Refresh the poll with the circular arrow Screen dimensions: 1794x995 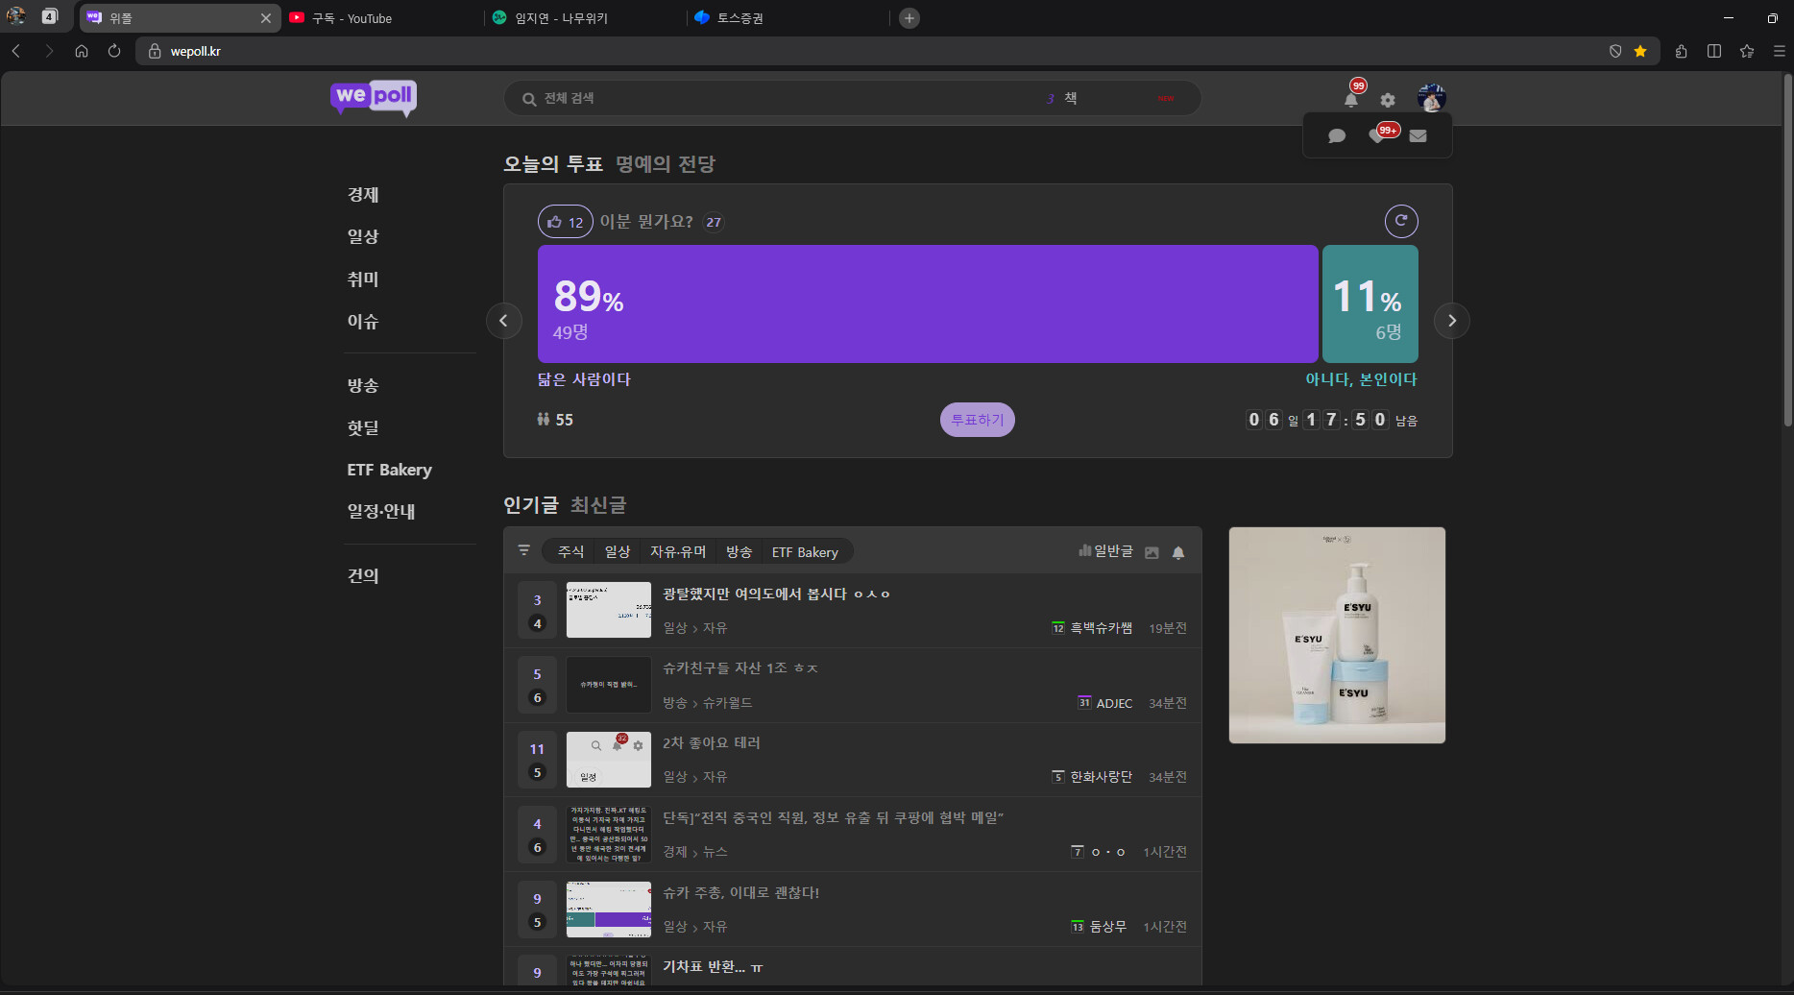click(1401, 221)
